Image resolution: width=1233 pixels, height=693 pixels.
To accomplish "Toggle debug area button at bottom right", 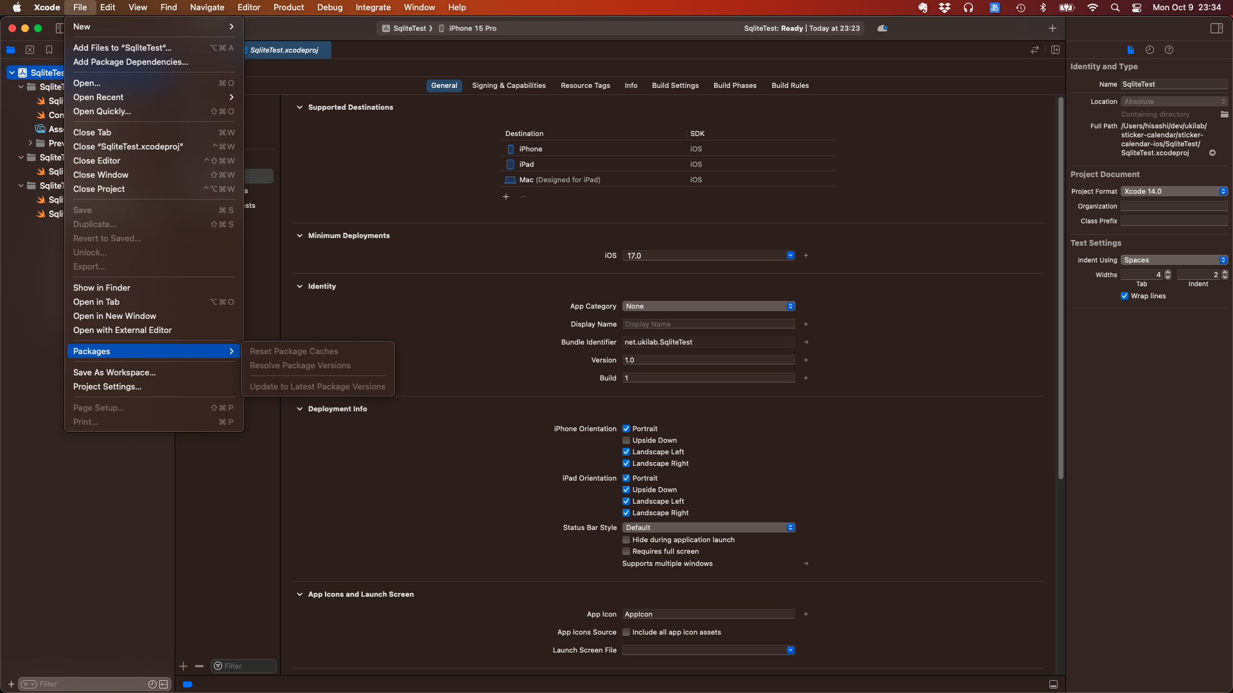I will [x=1053, y=684].
